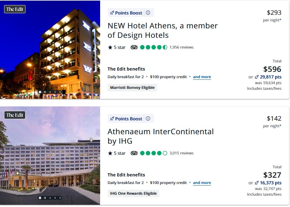Image resolution: width=290 pixels, height=207 pixels.
Task: Click Tripadvisor owl icon for Athenaeum InterContinental
Action: click(x=134, y=153)
